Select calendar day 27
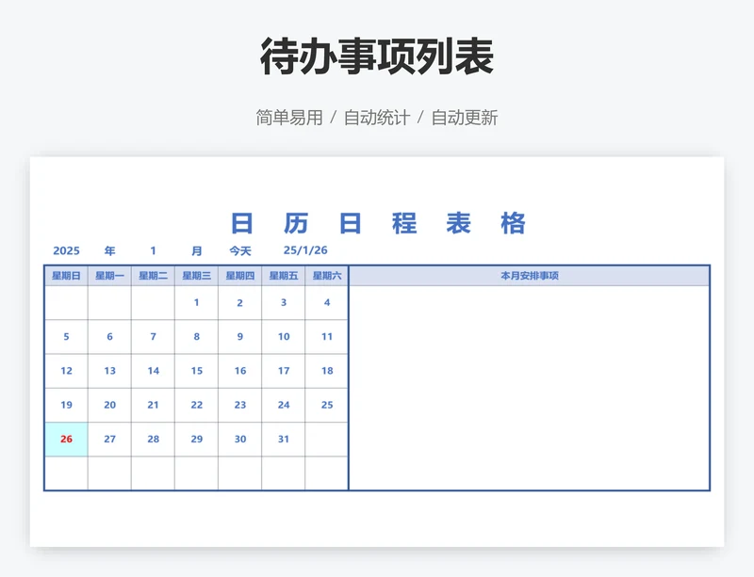Viewport: 754px width, 577px height. [109, 440]
